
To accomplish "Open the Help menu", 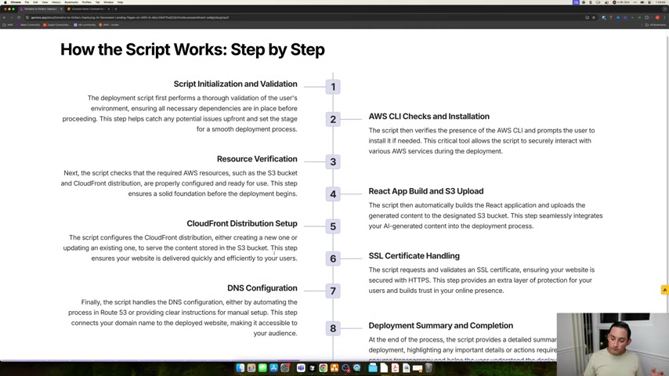I will point(121,2).
